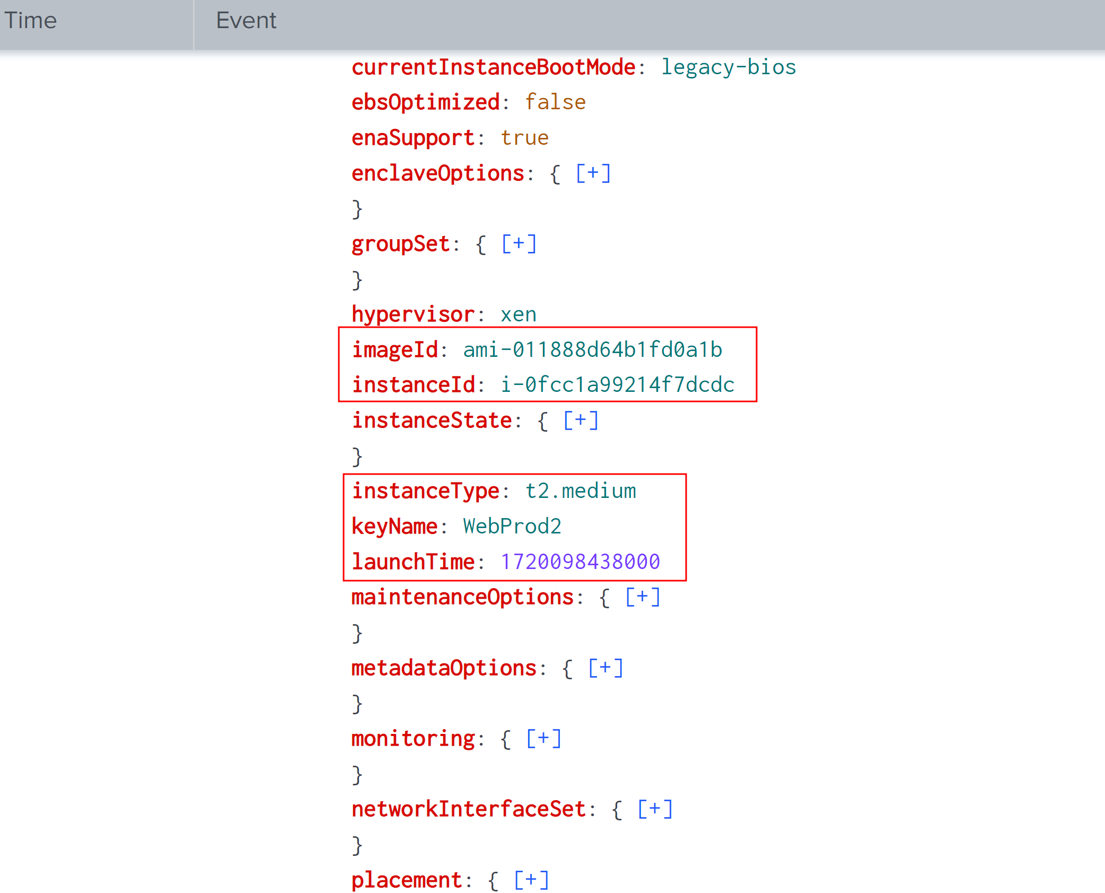
Task: Click the enaSupport value true
Action: point(524,138)
